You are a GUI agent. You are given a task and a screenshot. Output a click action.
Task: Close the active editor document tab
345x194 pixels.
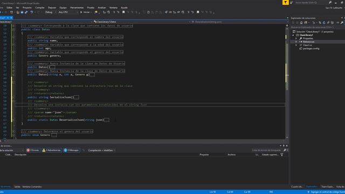(11, 18)
